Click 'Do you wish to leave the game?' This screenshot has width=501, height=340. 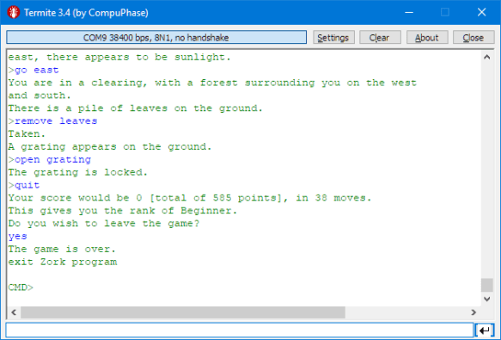[104, 224]
